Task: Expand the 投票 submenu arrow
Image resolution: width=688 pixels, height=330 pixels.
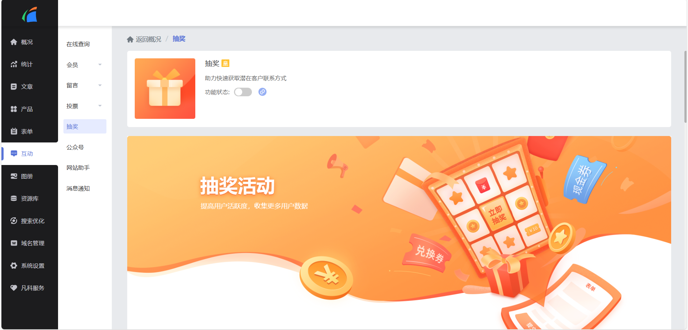Action: point(100,106)
